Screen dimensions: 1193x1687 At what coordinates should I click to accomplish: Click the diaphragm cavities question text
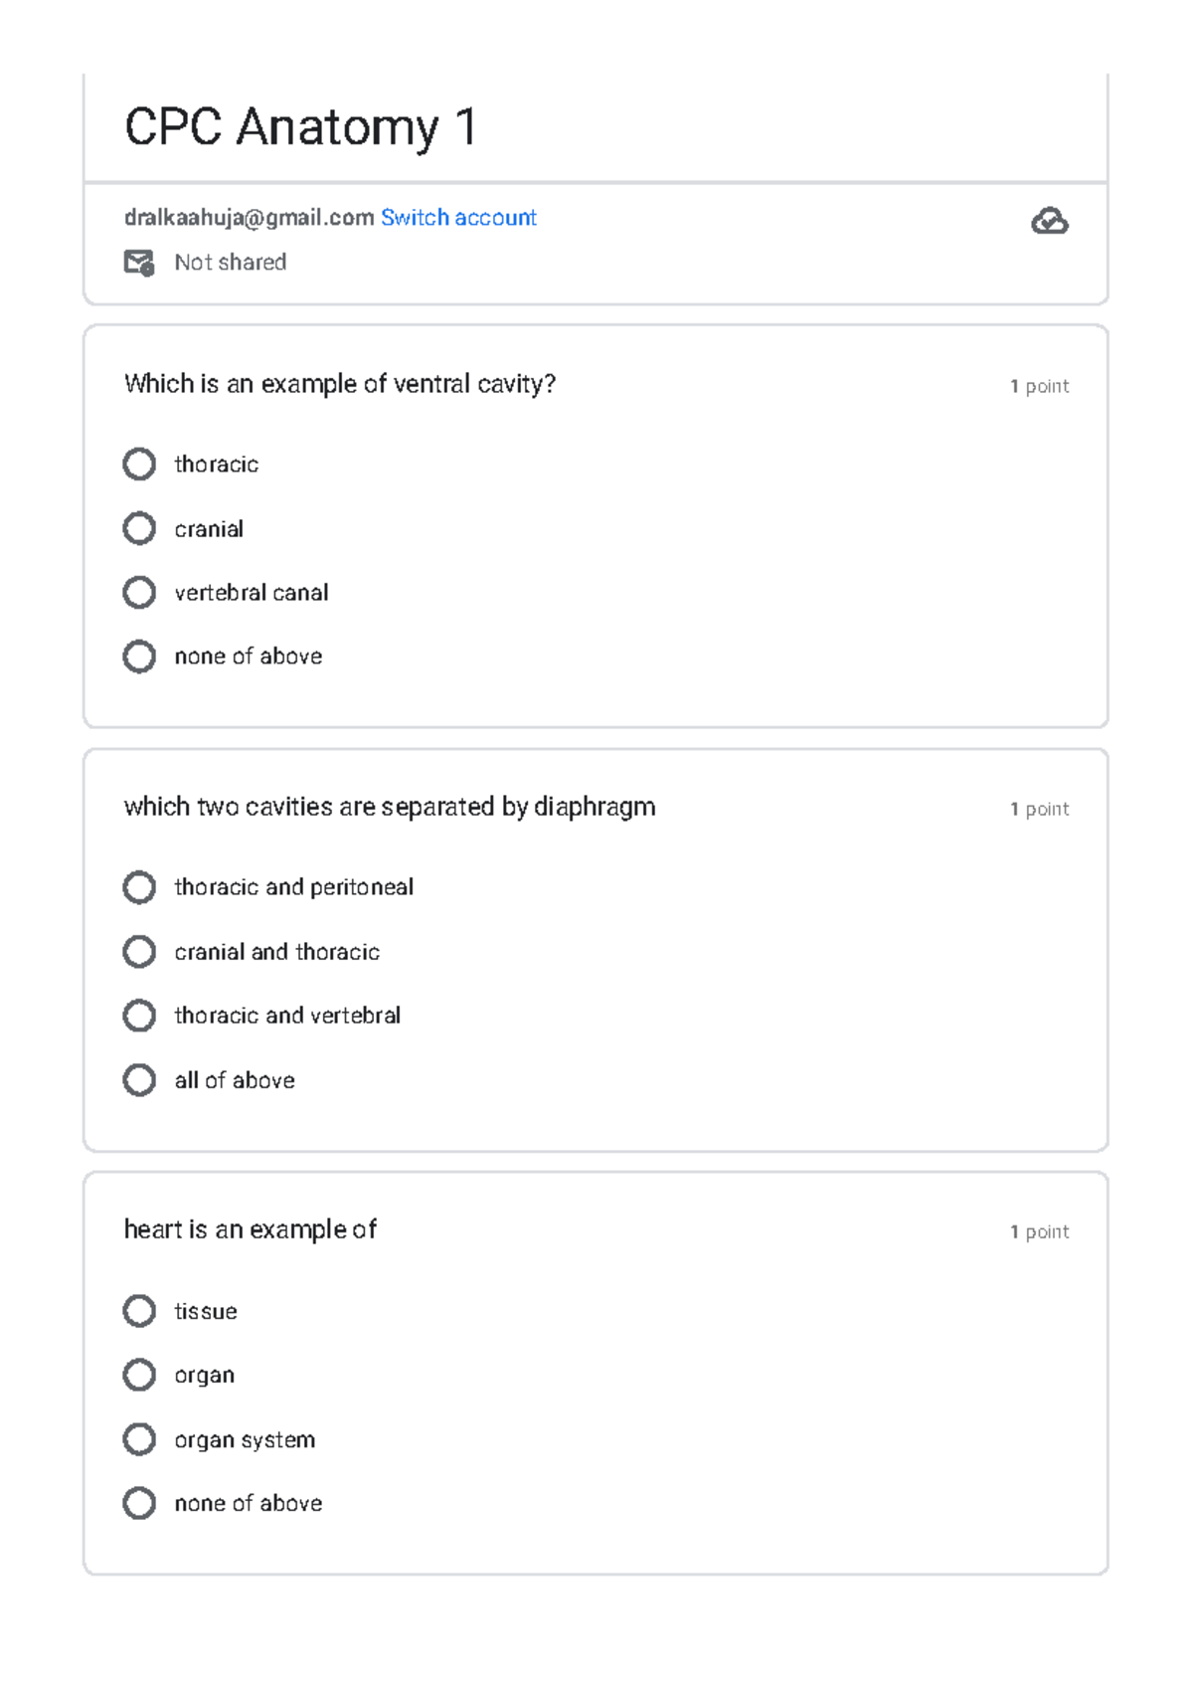pyautogui.click(x=389, y=807)
